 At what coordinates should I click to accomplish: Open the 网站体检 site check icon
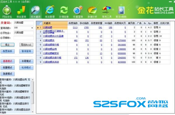point(7,12)
